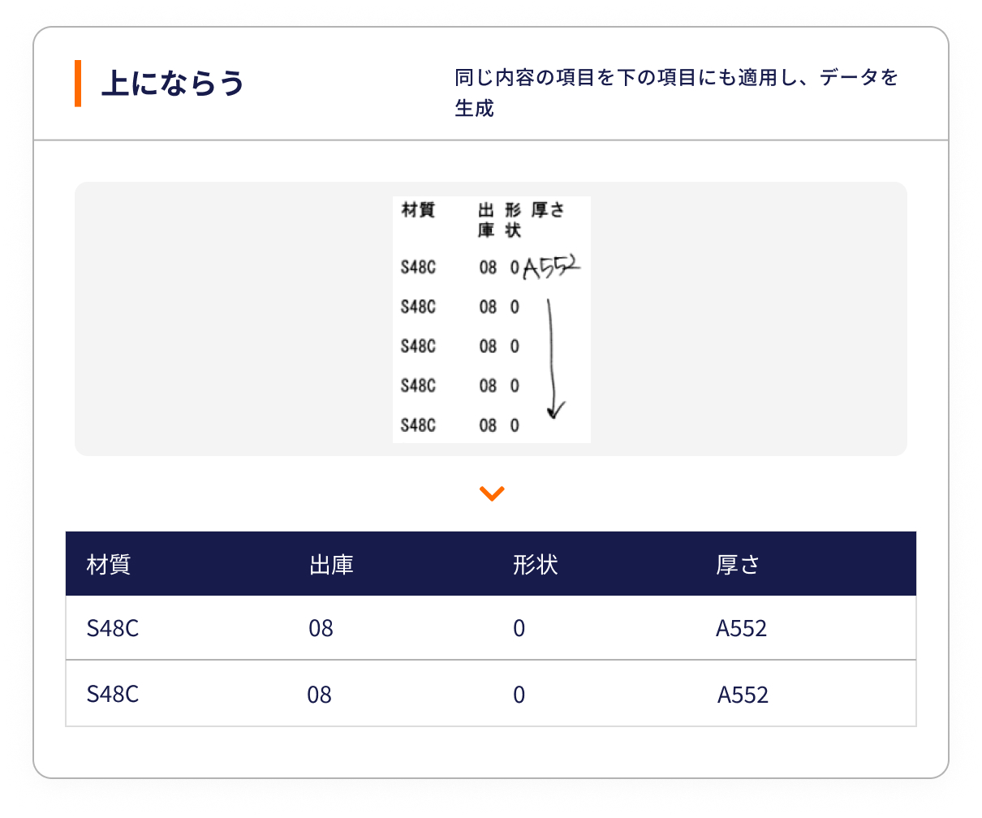The image size is (982, 818).
Task: Select the A552 cell in the first result row
Action: [x=741, y=628]
